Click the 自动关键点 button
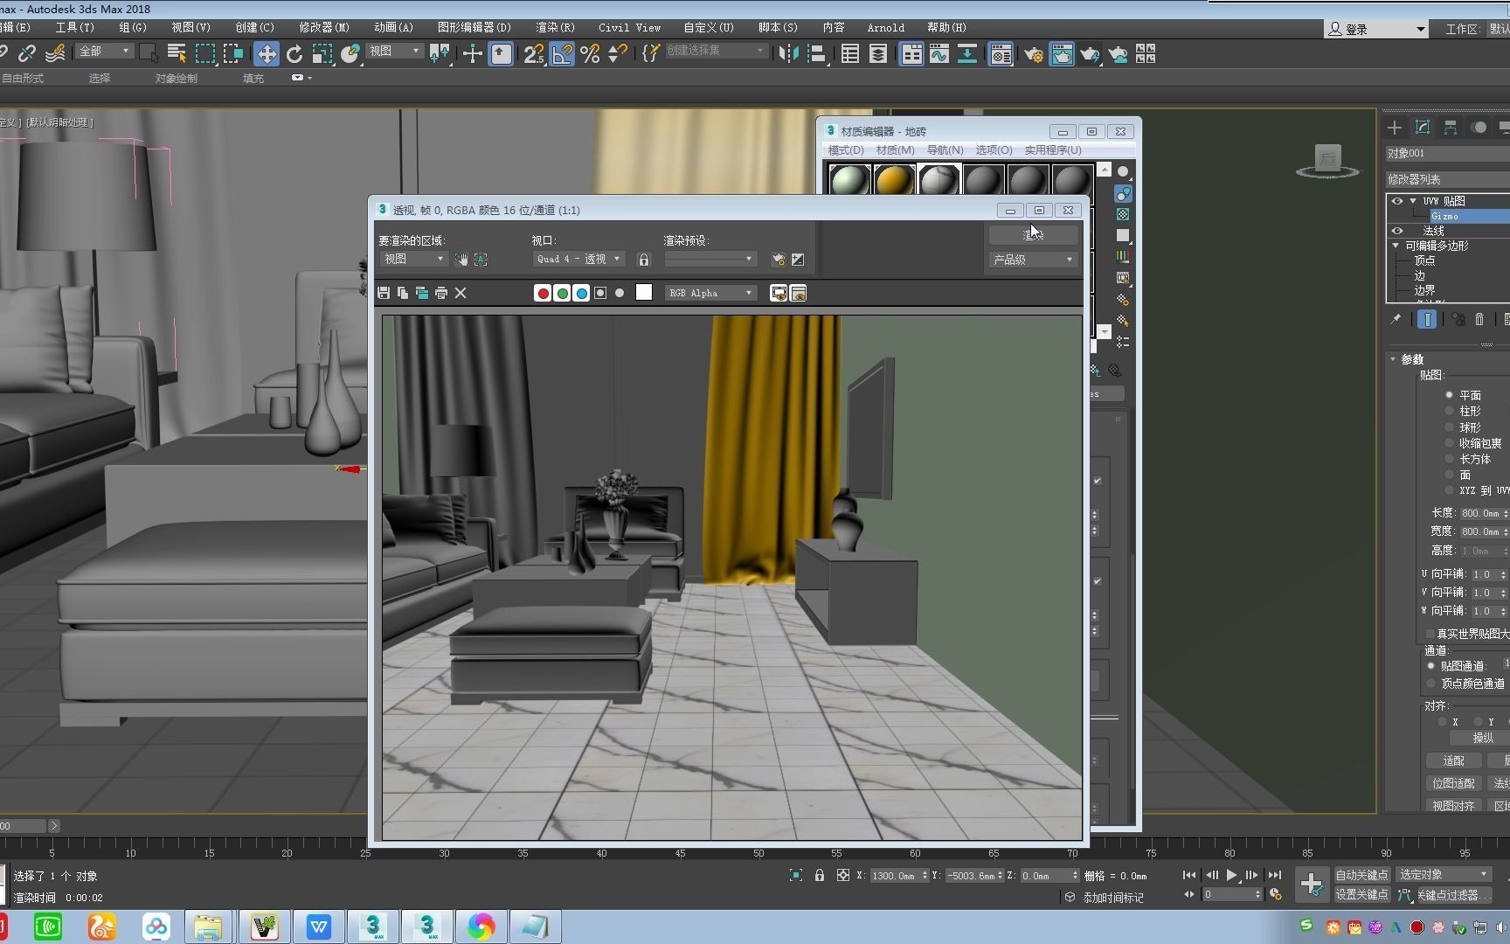The height and width of the screenshot is (944, 1510). click(1361, 875)
